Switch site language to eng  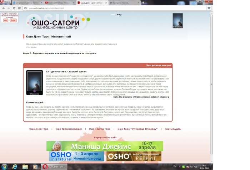point(119,14)
